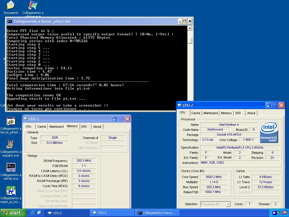Open the mspaint.exe shortcut icon
289x217 pixels.
click(10, 144)
